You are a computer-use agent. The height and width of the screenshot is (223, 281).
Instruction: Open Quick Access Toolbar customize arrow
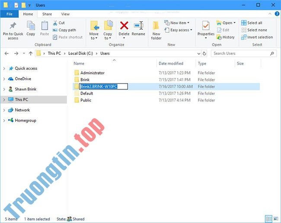click(x=29, y=6)
